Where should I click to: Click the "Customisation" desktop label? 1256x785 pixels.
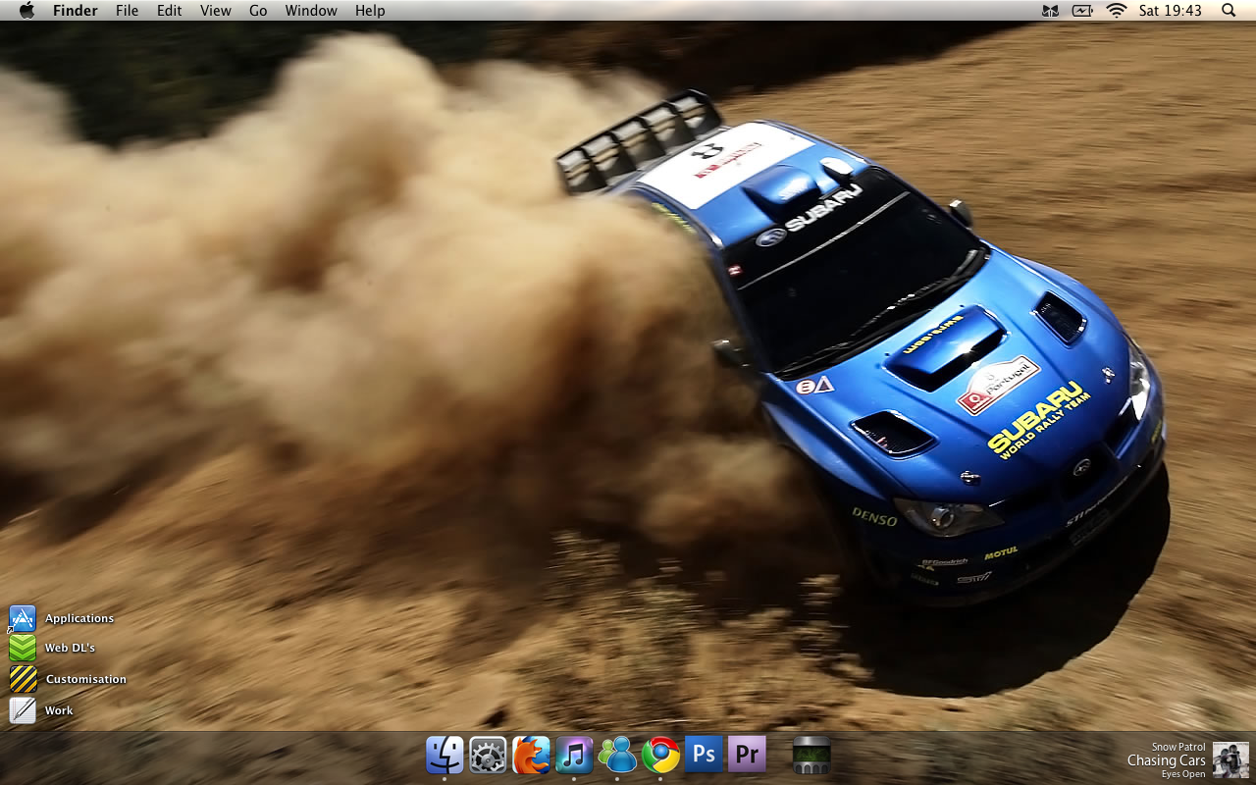click(86, 679)
